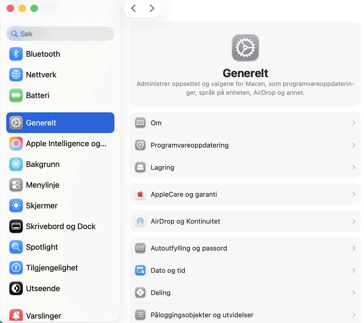Click the Generelt heading title
This screenshot has width=364, height=323.
click(x=245, y=73)
